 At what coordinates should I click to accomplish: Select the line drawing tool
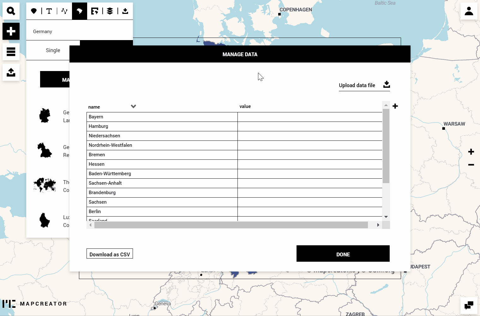point(64,11)
